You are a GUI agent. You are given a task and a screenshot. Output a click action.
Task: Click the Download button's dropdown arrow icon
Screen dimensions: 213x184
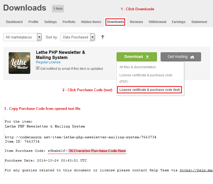147,57
